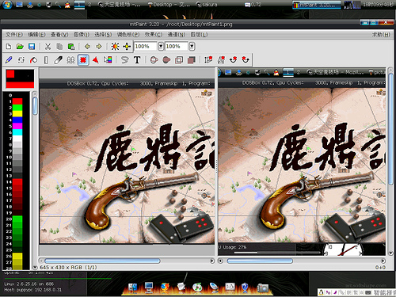Select the Straight line tool

46,60
